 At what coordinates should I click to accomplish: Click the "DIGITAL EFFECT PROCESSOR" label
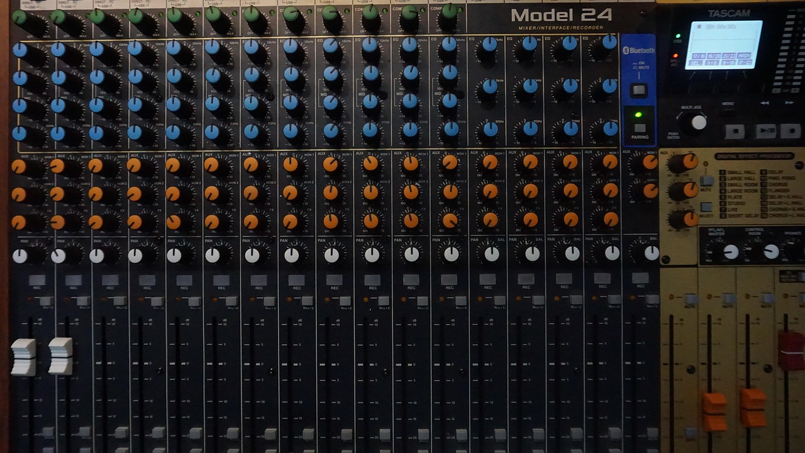754,157
